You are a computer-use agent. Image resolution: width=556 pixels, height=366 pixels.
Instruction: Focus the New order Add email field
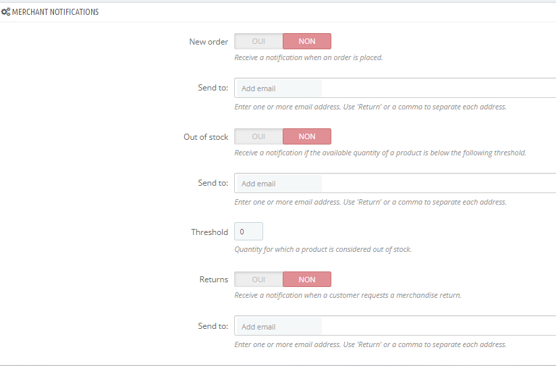[x=278, y=88]
